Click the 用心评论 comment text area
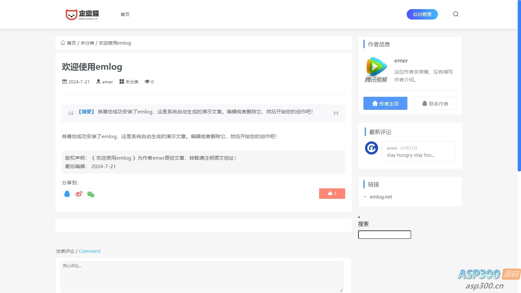 pos(202,276)
